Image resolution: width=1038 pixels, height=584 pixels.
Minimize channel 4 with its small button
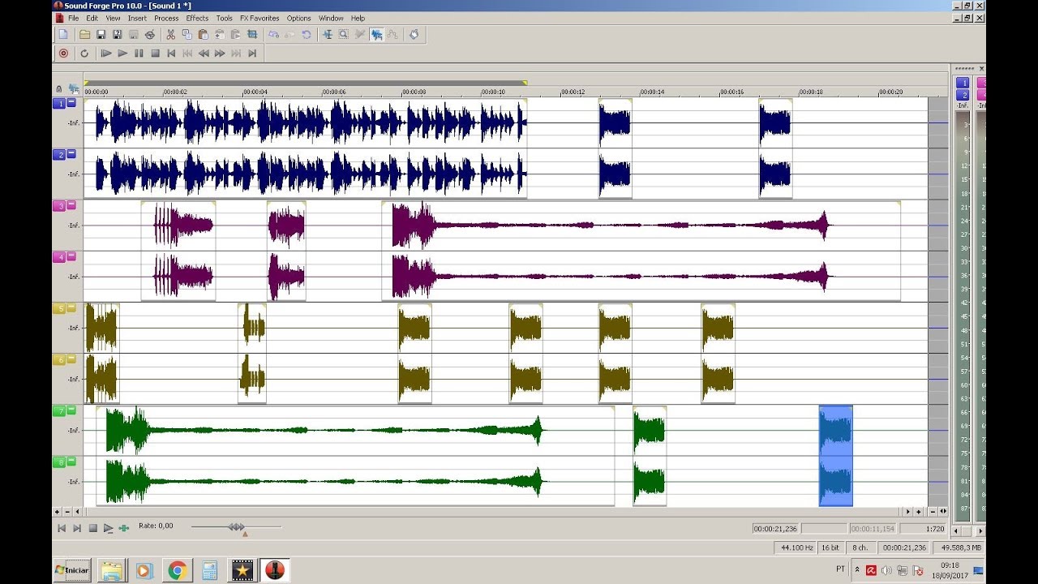pos(71,256)
